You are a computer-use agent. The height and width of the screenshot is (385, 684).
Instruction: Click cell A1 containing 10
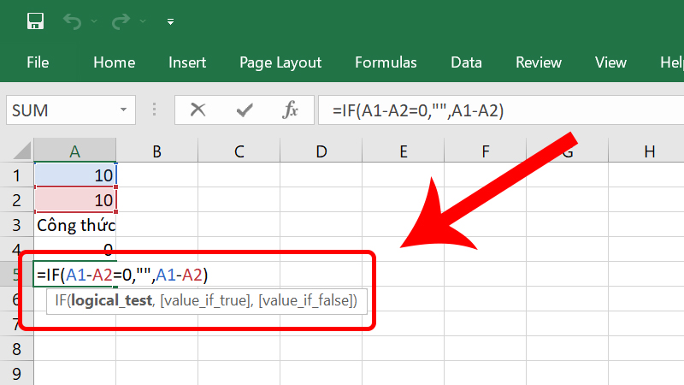click(x=75, y=175)
